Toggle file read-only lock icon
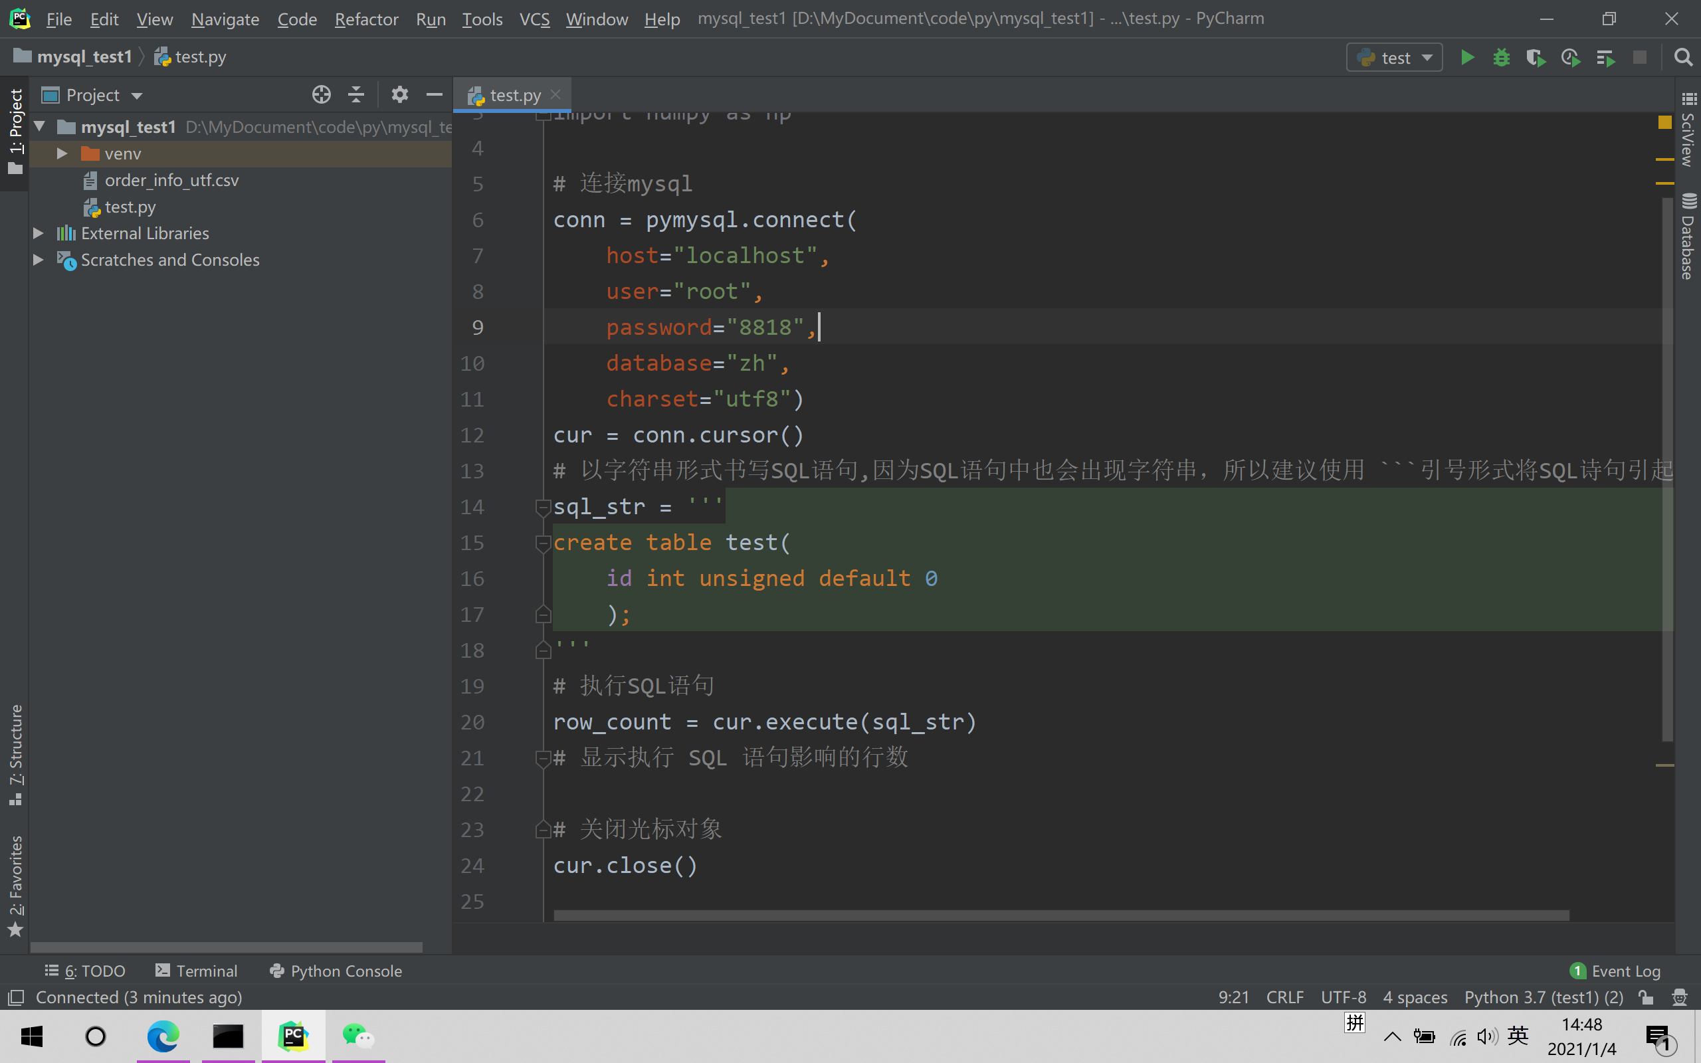The width and height of the screenshot is (1701, 1063). click(x=1646, y=997)
